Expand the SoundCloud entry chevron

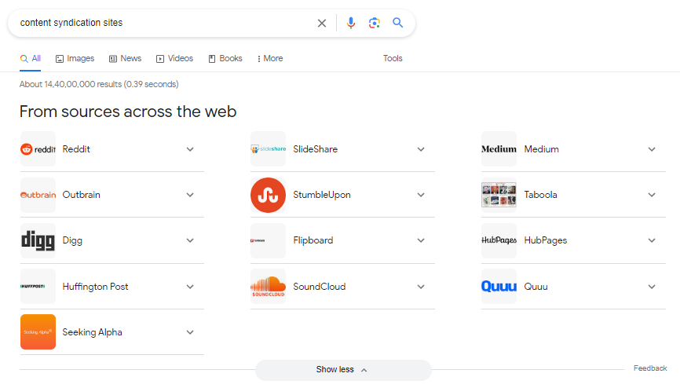[421, 287]
